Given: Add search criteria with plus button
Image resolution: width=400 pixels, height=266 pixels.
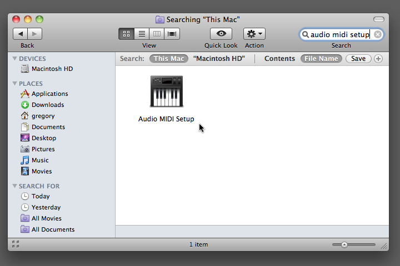Looking at the screenshot, I should [x=378, y=59].
